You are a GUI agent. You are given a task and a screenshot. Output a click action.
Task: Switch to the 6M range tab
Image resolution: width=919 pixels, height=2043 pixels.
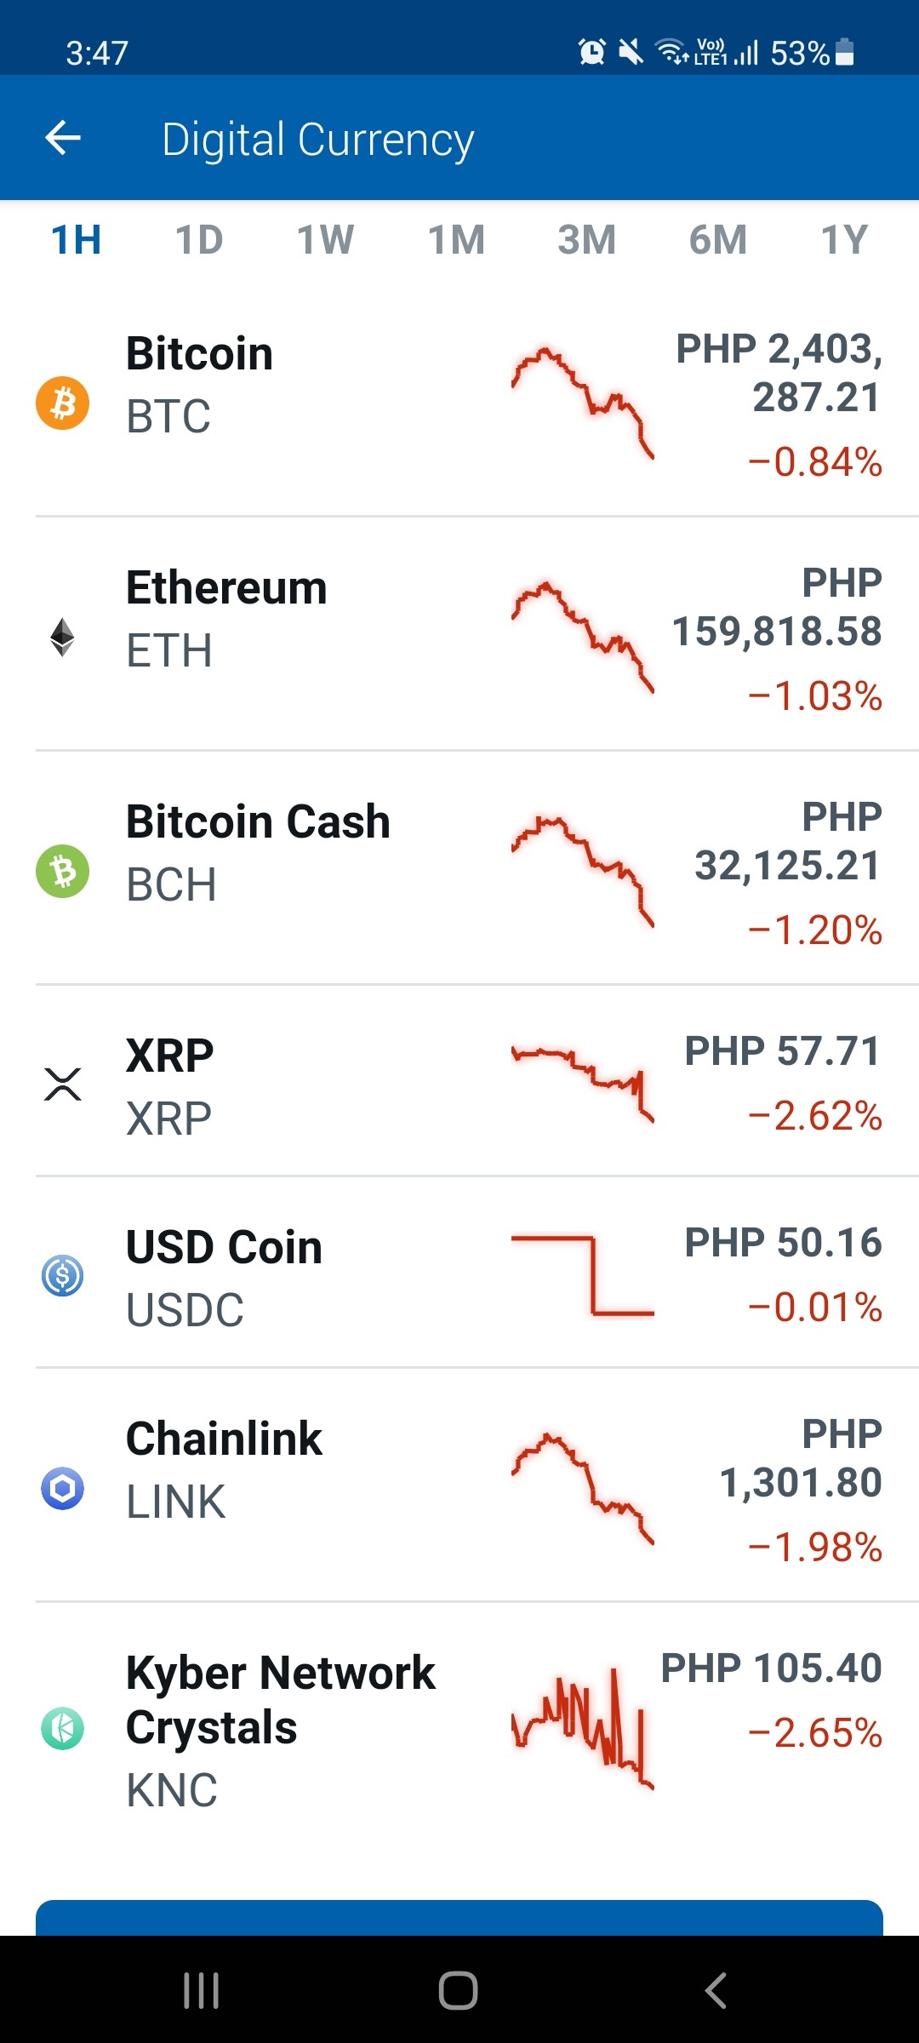[x=718, y=239]
